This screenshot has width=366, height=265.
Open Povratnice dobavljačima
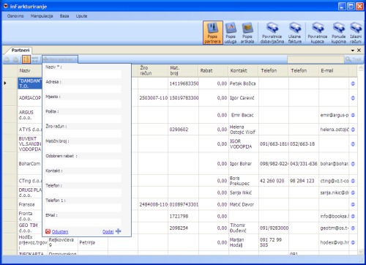pyautogui.click(x=272, y=33)
